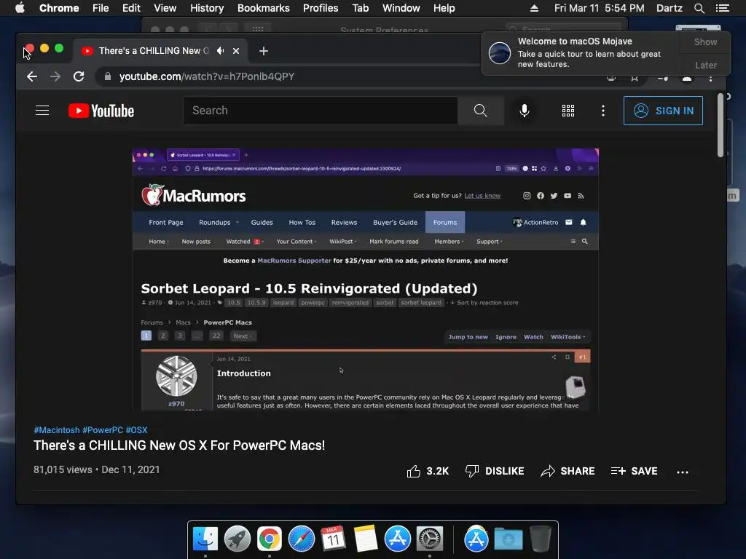Image resolution: width=746 pixels, height=559 pixels.
Task: Open Notes from the Dock
Action: [x=366, y=539]
